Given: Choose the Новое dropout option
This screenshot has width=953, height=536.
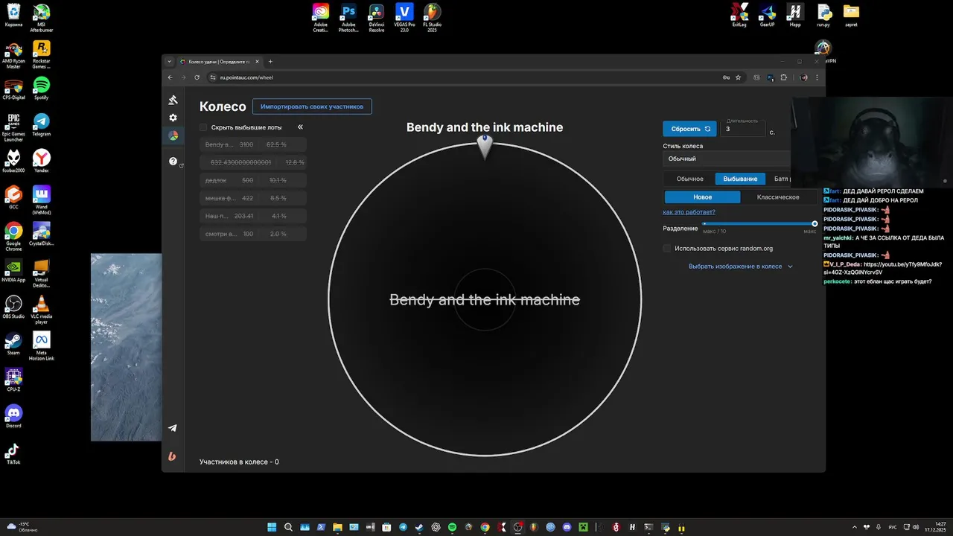Looking at the screenshot, I should pos(702,197).
